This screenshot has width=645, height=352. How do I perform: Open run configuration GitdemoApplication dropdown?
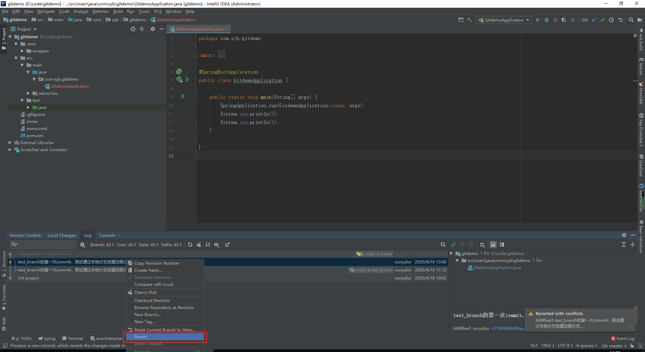click(504, 20)
